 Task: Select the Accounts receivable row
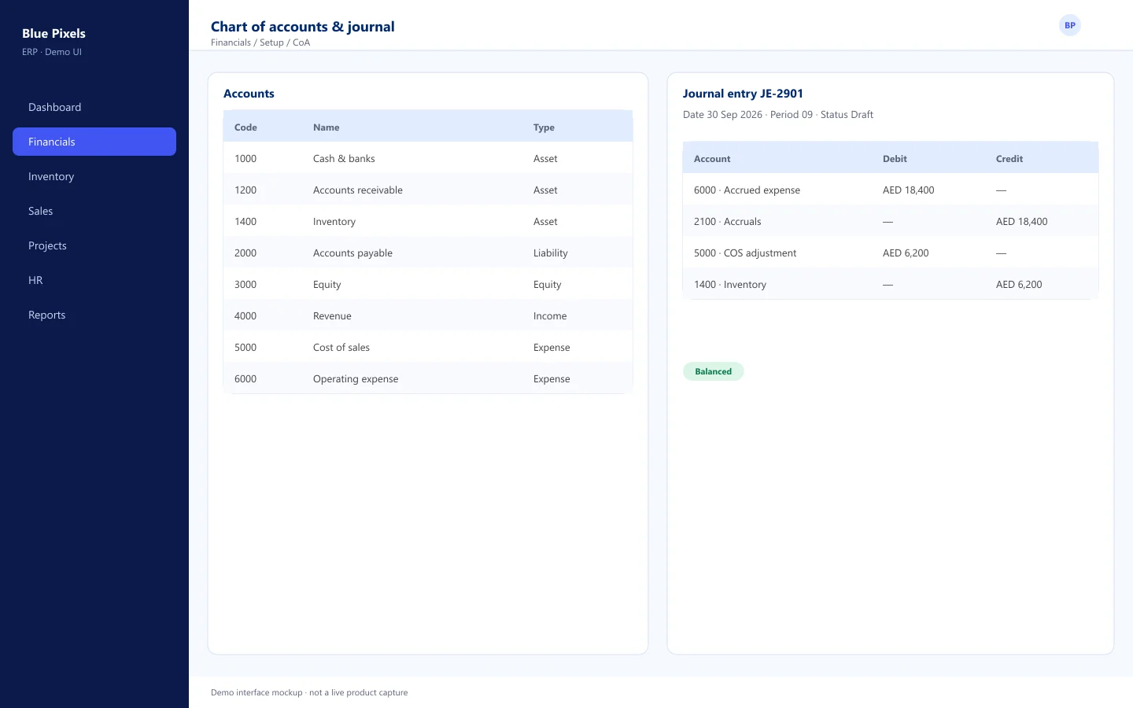click(x=428, y=190)
